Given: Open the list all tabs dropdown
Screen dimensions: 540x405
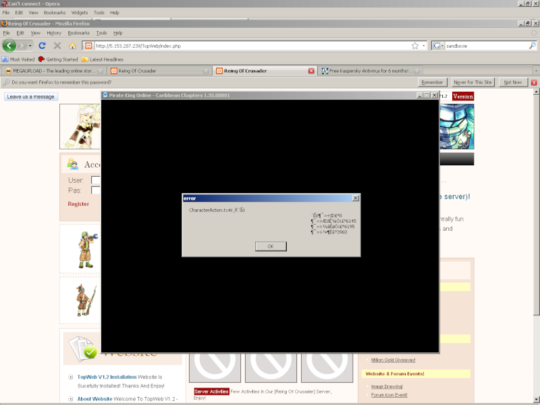Looking at the screenshot, I should 536,71.
